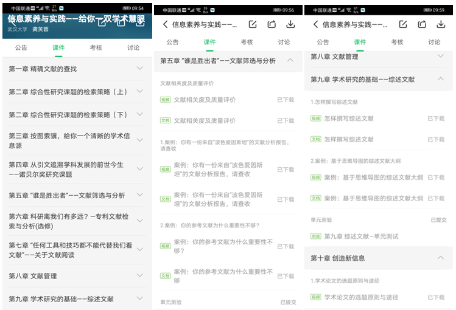The image size is (456, 310).
Task: Tap 武汉大学 label under course title
Action: 17,29
